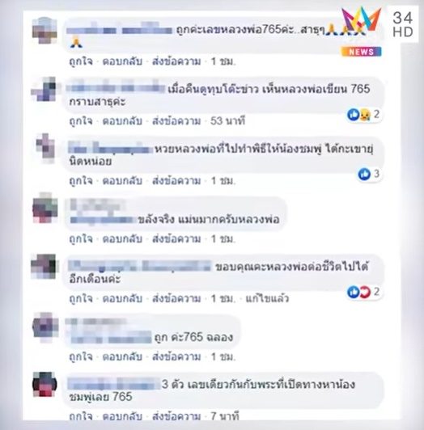Viewport: 424px width, 430px height.
Task: Click ส่งข้อความ under the first comment
Action: (176, 61)
